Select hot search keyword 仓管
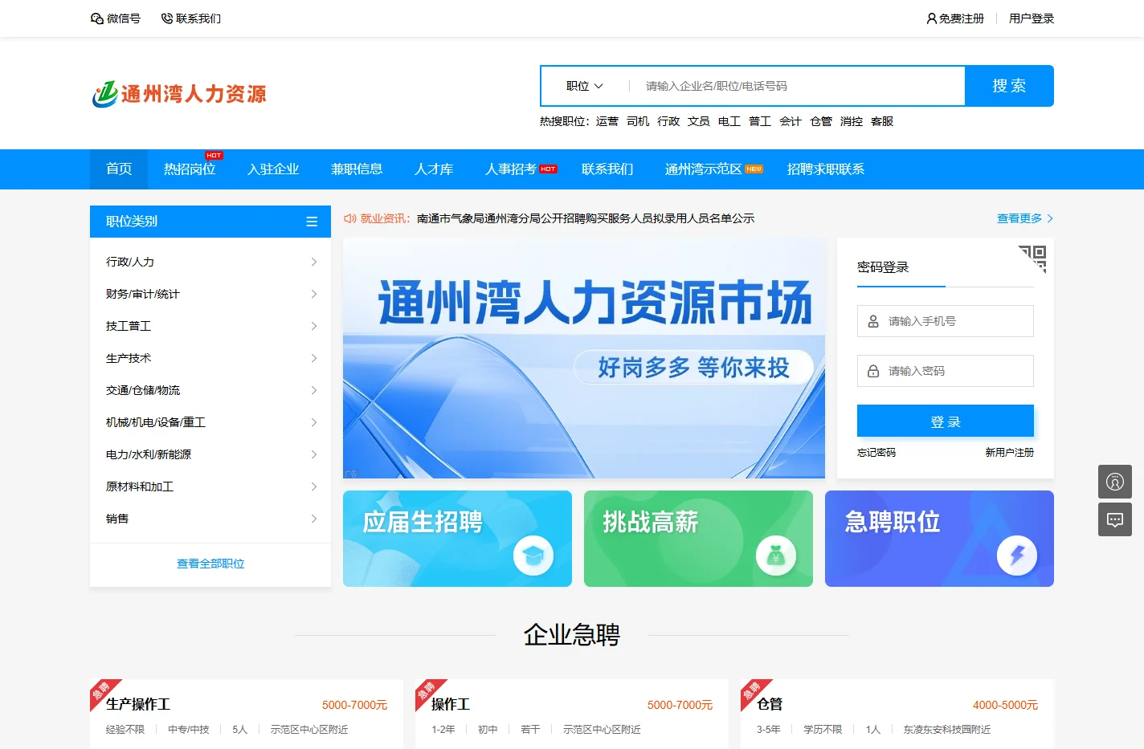Viewport: 1144px width, 749px height. click(821, 121)
